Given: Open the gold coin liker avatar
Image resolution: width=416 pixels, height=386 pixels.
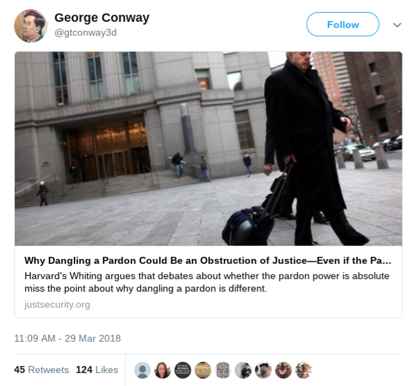Looking at the screenshot, I should (x=203, y=370).
